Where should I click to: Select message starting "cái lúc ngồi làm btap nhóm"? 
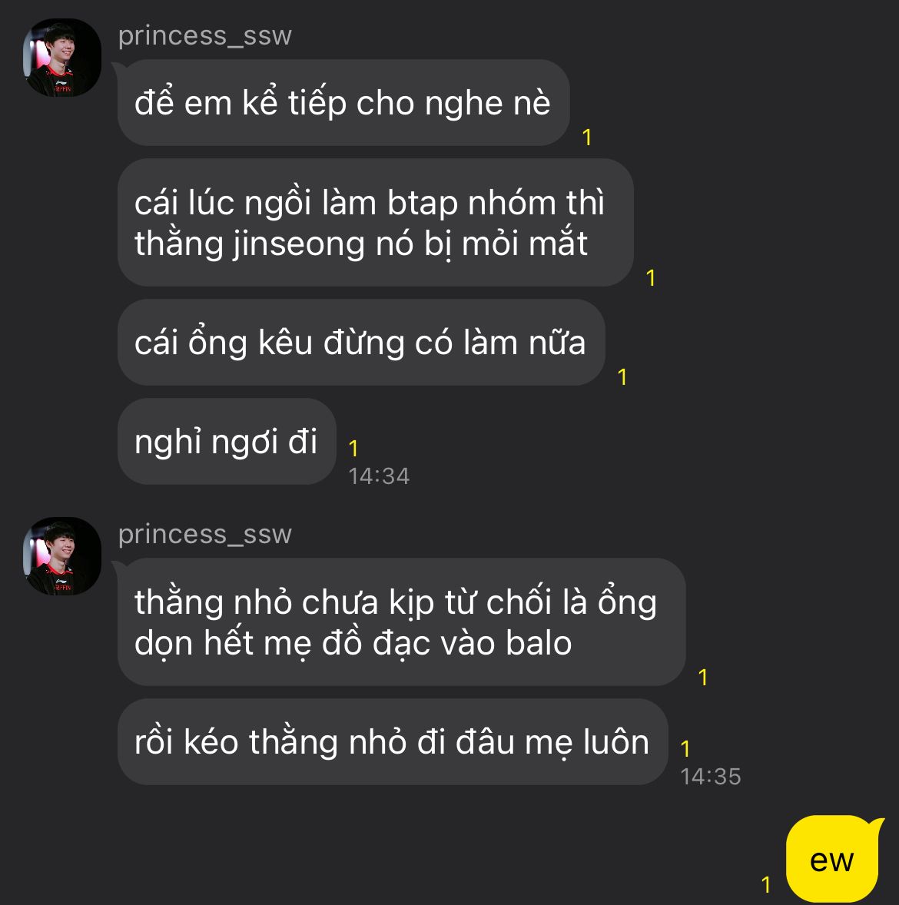point(375,222)
